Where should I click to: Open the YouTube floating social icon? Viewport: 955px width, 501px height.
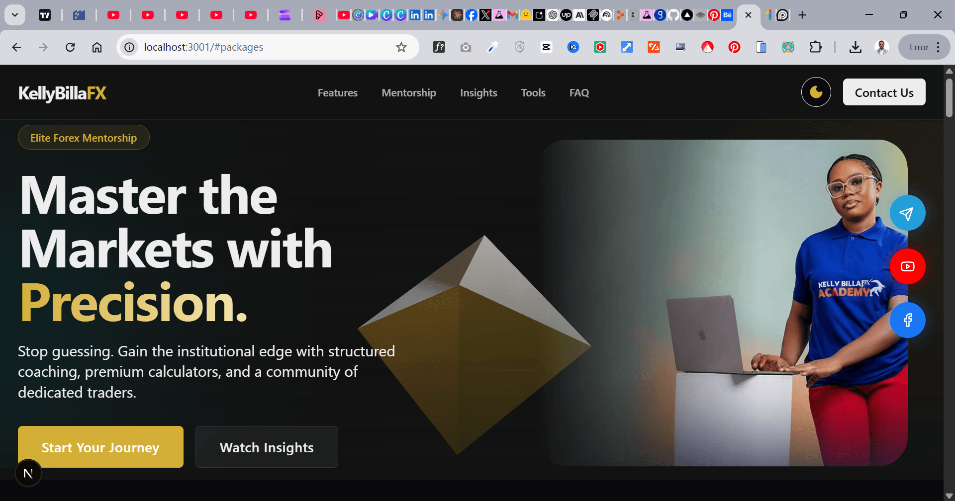[x=907, y=266]
